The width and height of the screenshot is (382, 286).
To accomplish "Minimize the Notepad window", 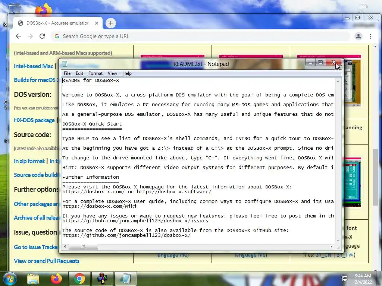I will click(310, 63).
